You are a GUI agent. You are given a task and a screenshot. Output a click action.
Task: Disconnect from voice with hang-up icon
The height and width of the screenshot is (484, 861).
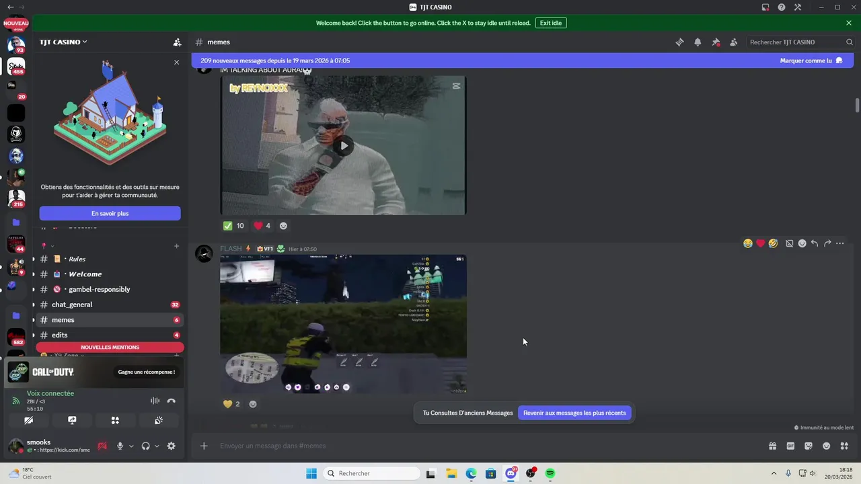pos(172,401)
